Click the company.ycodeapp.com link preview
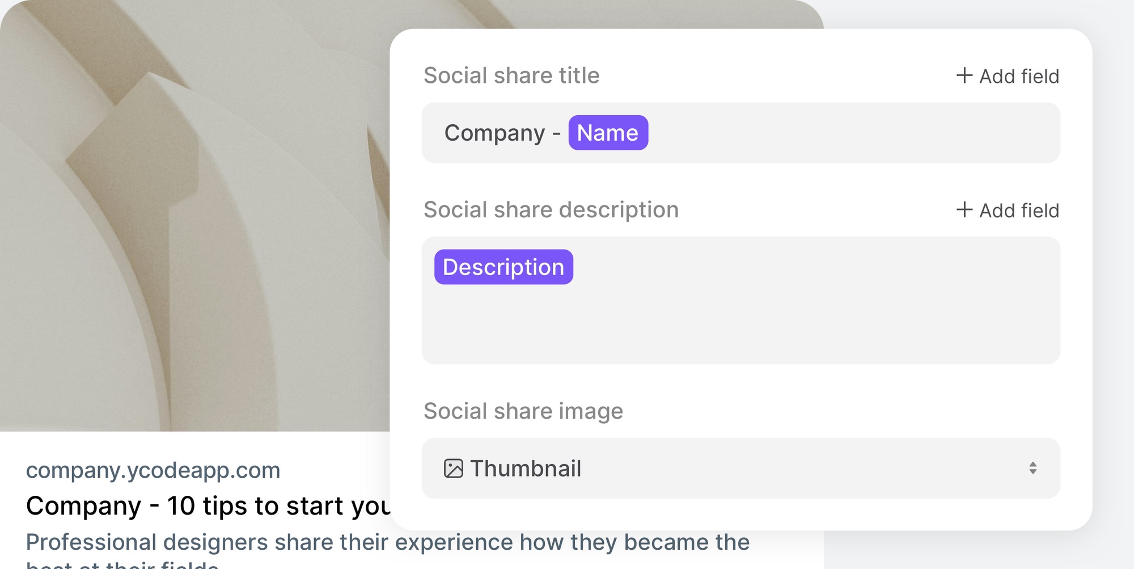Image resolution: width=1134 pixels, height=569 pixels. click(x=153, y=470)
